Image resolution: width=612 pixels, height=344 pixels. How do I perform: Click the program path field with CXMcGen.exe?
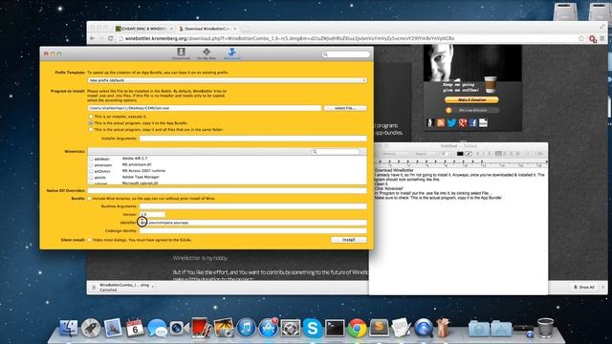click(205, 108)
